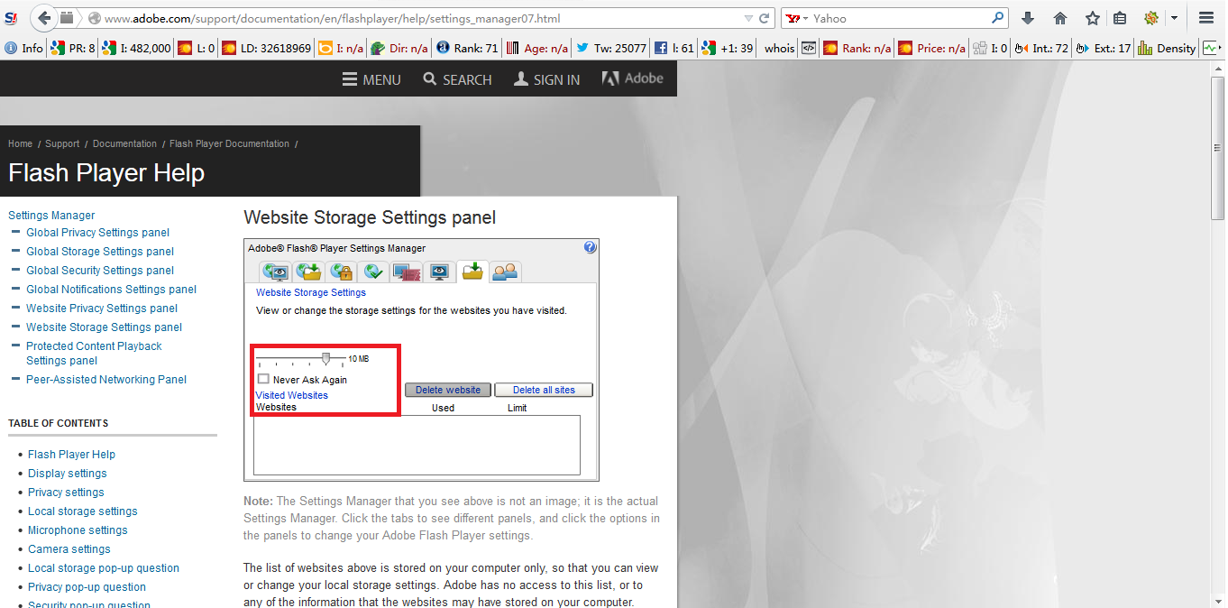Open the URL bar history dropdown arrow

tap(748, 18)
